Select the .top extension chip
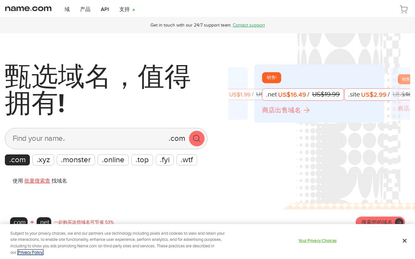 click(142, 160)
